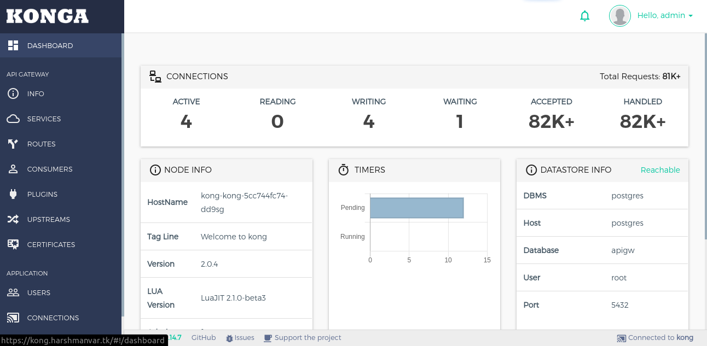Click the admin avatar image
The image size is (707, 346).
[620, 16]
